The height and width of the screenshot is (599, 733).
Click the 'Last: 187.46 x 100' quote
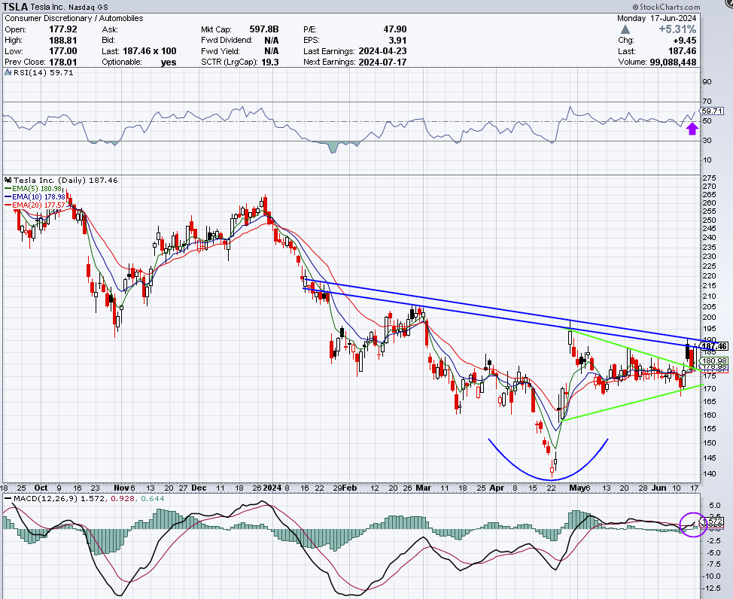pos(139,51)
